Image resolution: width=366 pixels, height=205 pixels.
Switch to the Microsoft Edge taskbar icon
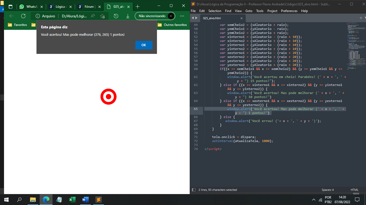point(46,199)
